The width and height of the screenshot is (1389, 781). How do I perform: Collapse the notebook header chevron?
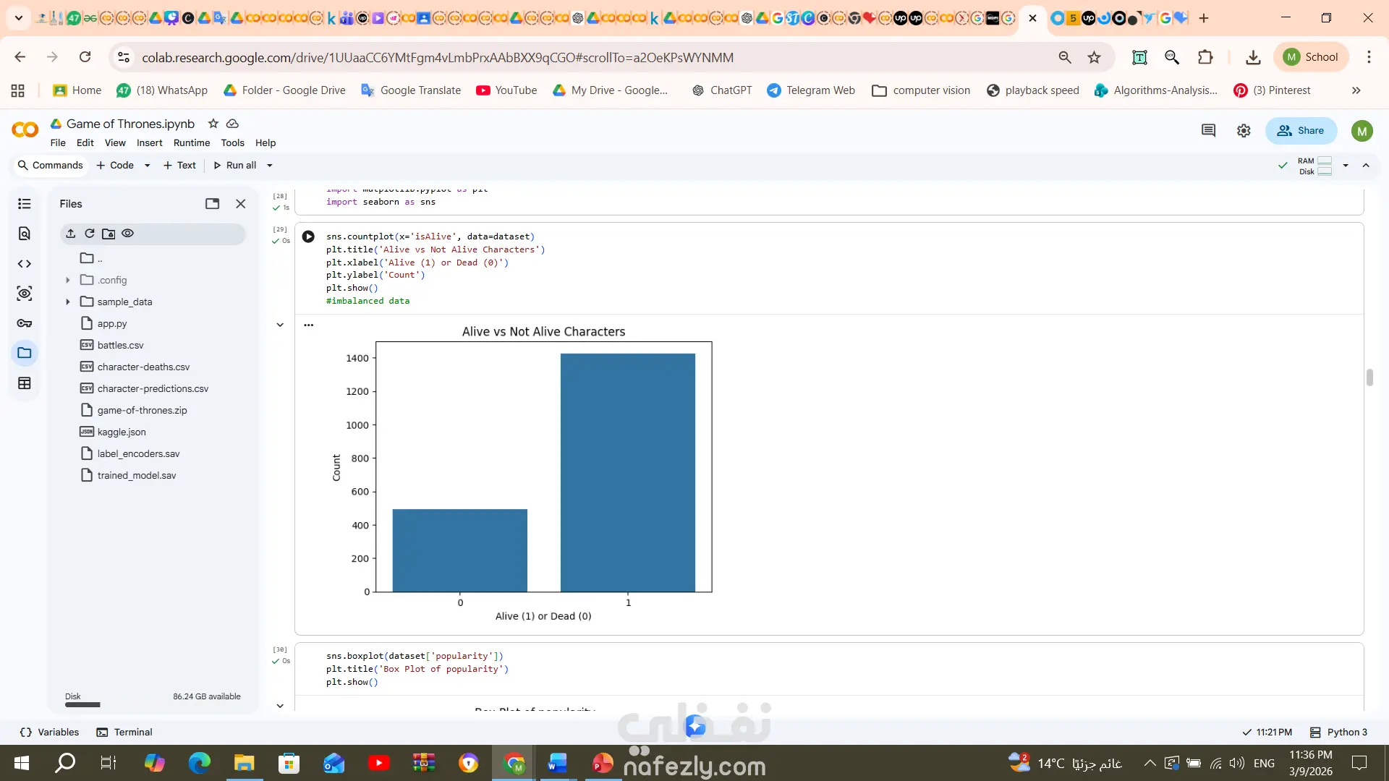tap(1366, 166)
